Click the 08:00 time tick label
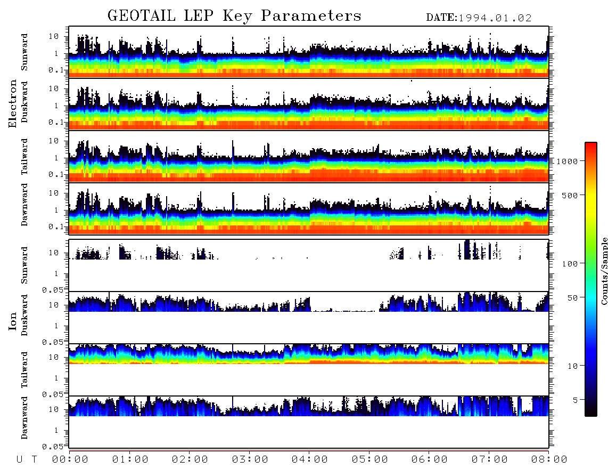The image size is (608, 469). 549,460
